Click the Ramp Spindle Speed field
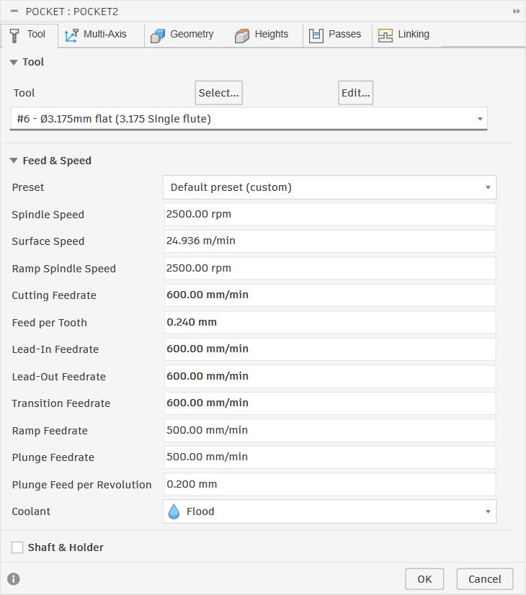Screen dimensions: 526x595 [x=330, y=268]
